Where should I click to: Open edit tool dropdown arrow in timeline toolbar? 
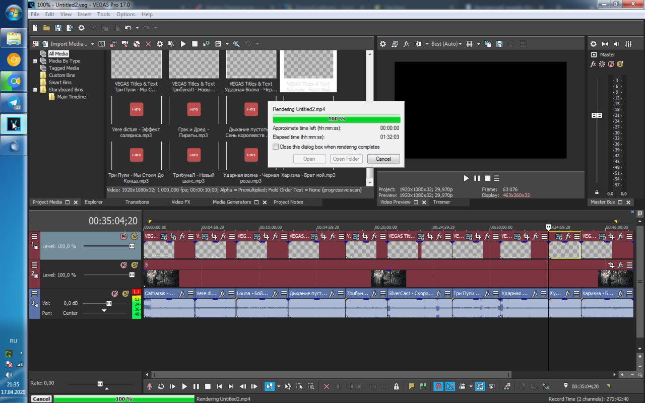pos(278,386)
